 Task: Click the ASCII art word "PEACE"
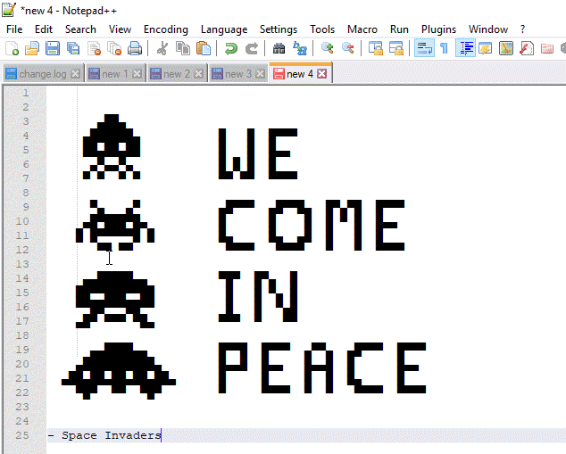[322, 367]
